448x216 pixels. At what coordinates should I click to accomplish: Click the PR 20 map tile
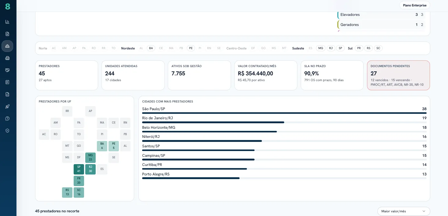(x=79, y=181)
